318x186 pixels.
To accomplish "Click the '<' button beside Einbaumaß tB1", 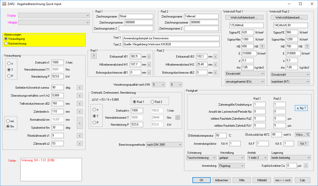I will click(149, 56).
